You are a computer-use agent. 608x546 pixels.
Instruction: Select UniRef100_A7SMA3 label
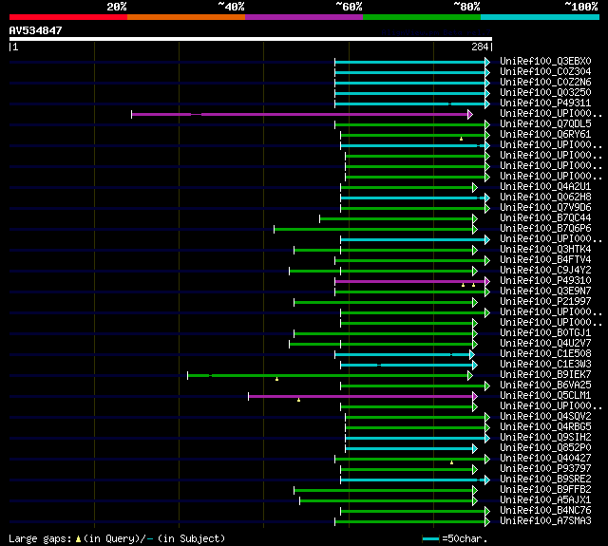(545, 521)
